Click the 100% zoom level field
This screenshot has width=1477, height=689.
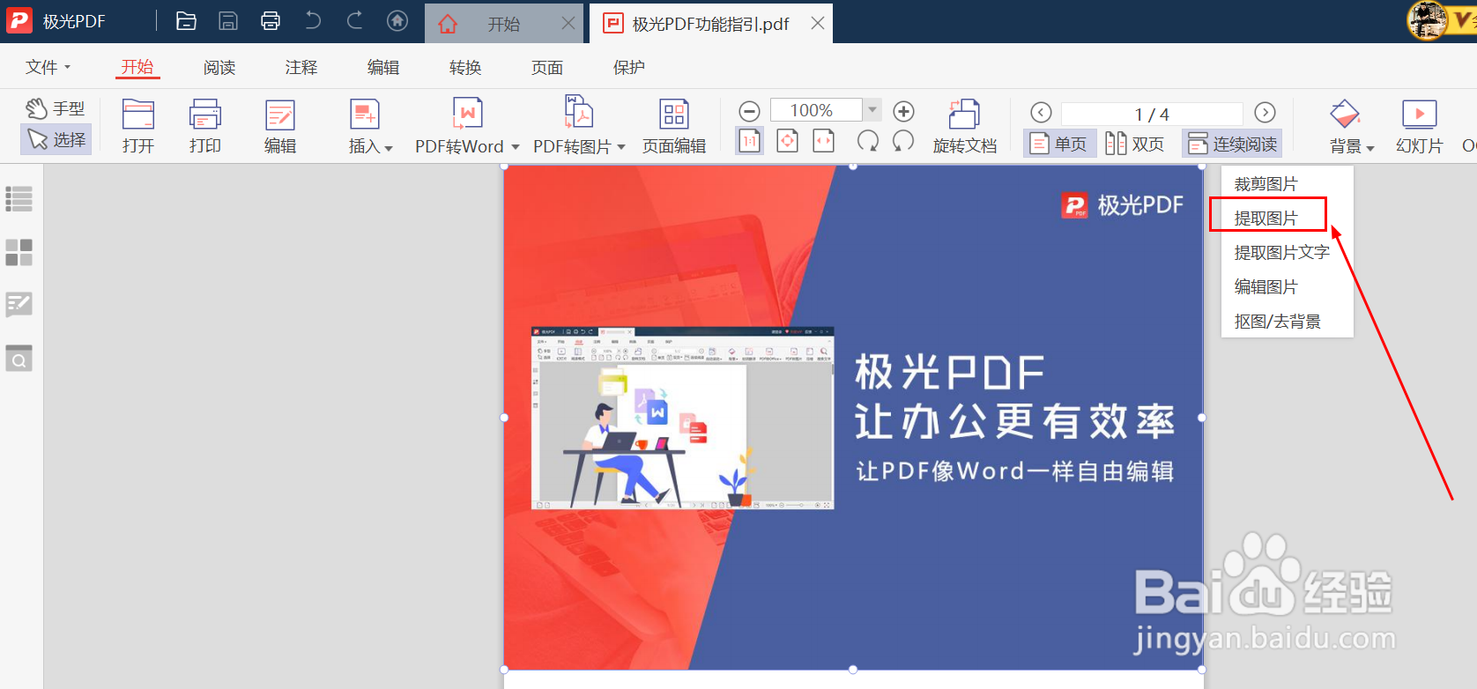tap(816, 110)
